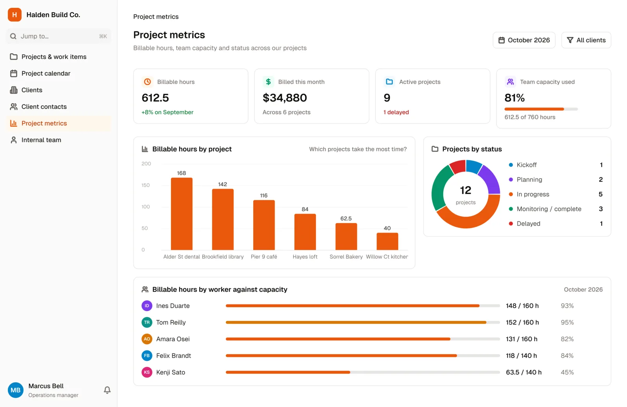This screenshot has width=627, height=407.
Task: Click the Project metrics breadcrumb
Action: 156,17
